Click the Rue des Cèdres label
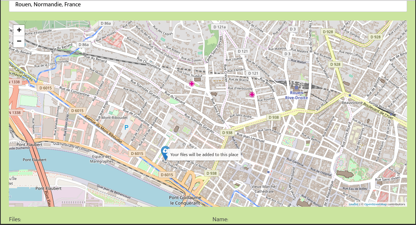The width and height of the screenshot is (416, 225). pyautogui.click(x=163, y=30)
